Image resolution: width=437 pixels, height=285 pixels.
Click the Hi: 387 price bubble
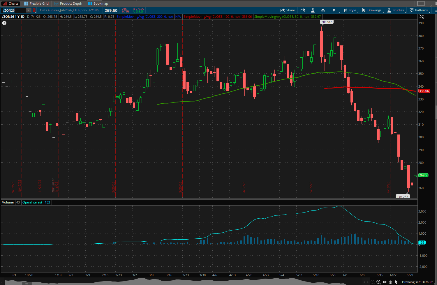327,22
